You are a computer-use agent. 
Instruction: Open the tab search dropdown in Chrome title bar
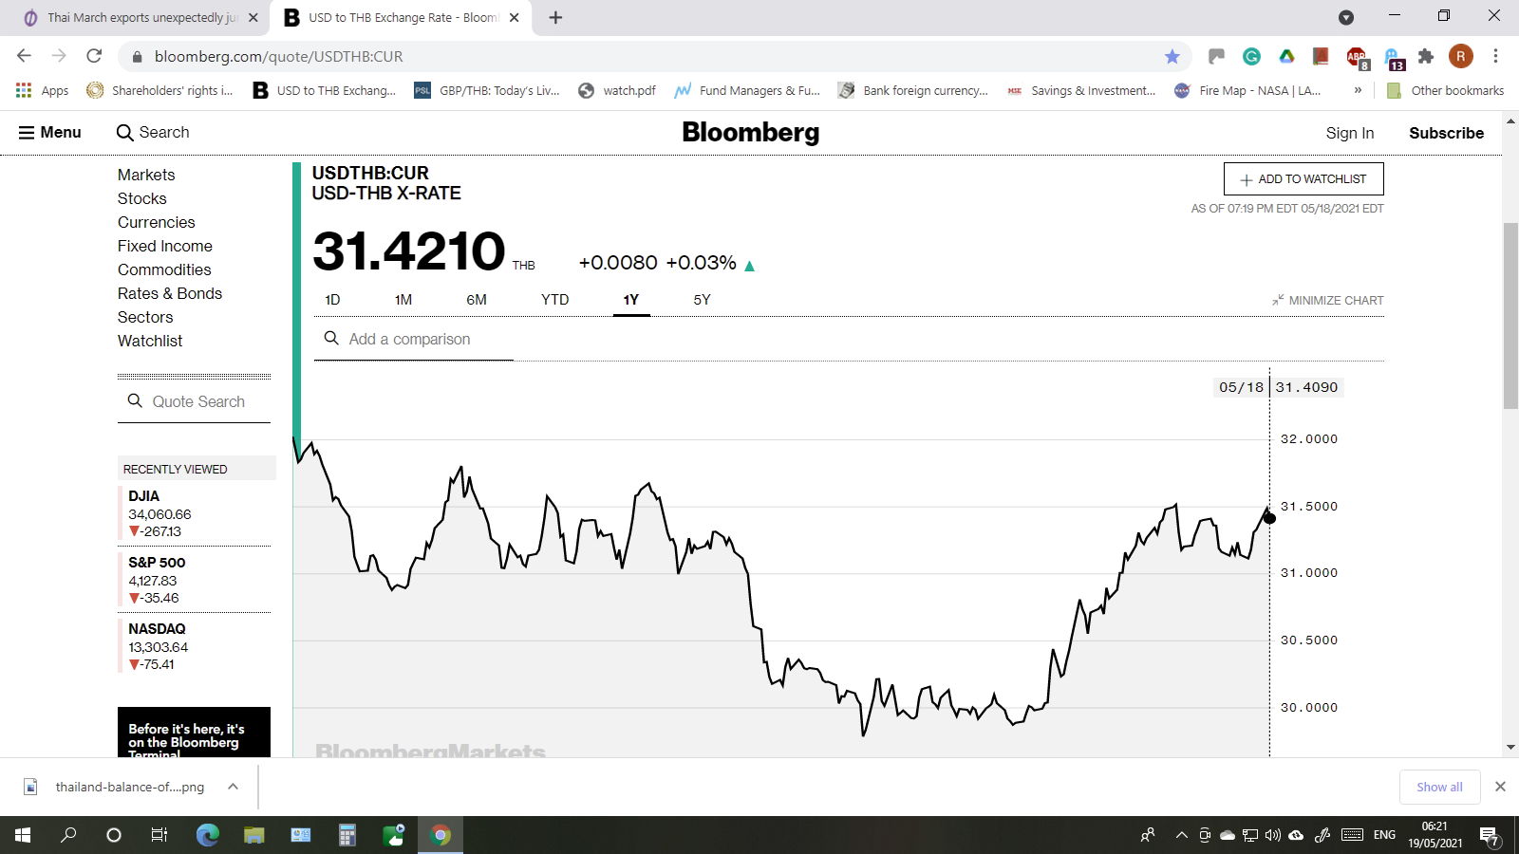pyautogui.click(x=1346, y=17)
